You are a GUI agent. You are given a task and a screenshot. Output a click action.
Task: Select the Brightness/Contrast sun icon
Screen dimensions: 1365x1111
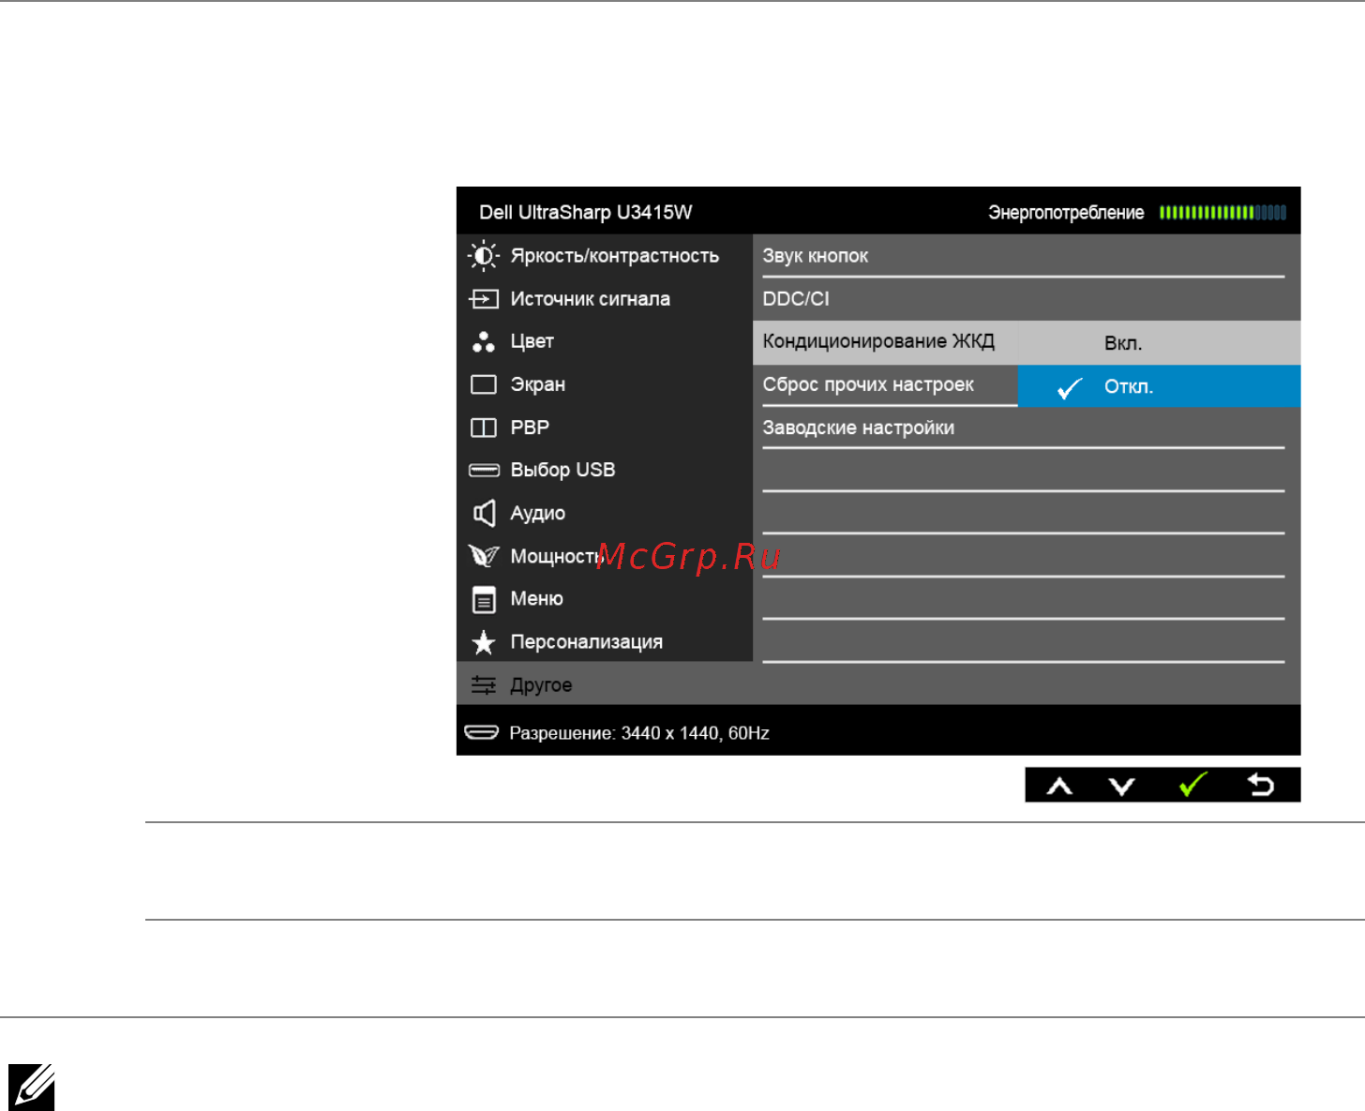click(x=484, y=256)
